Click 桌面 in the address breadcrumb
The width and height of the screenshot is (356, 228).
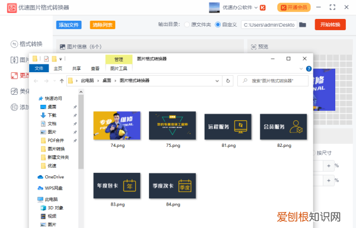pyautogui.click(x=107, y=81)
